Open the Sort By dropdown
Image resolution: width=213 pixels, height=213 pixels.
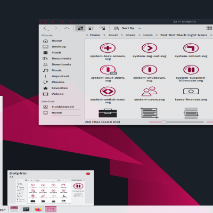pyautogui.click(x=127, y=28)
